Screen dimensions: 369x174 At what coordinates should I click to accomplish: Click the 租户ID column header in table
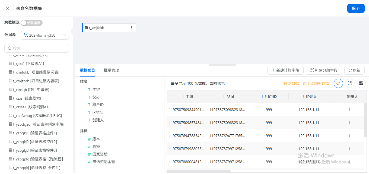(x=268, y=97)
